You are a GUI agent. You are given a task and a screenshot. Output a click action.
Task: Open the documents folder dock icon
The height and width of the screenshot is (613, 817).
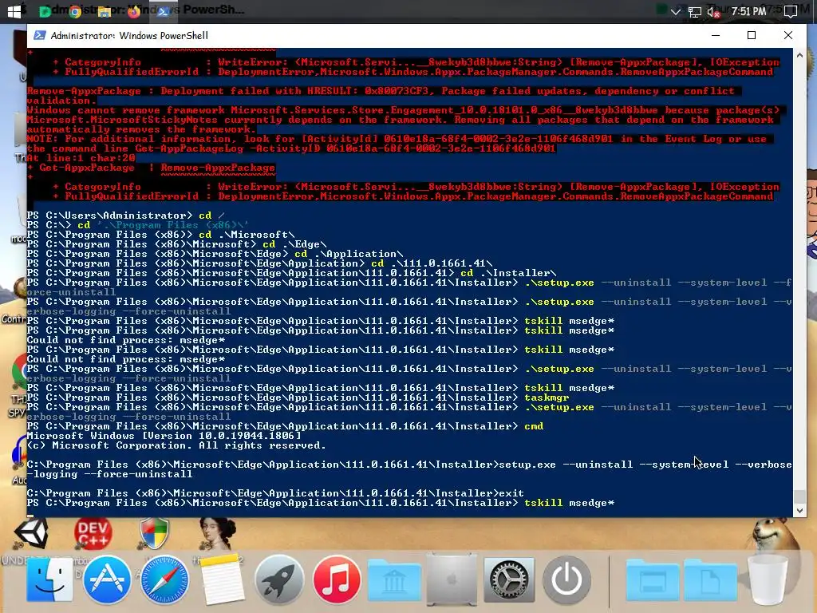(710, 579)
